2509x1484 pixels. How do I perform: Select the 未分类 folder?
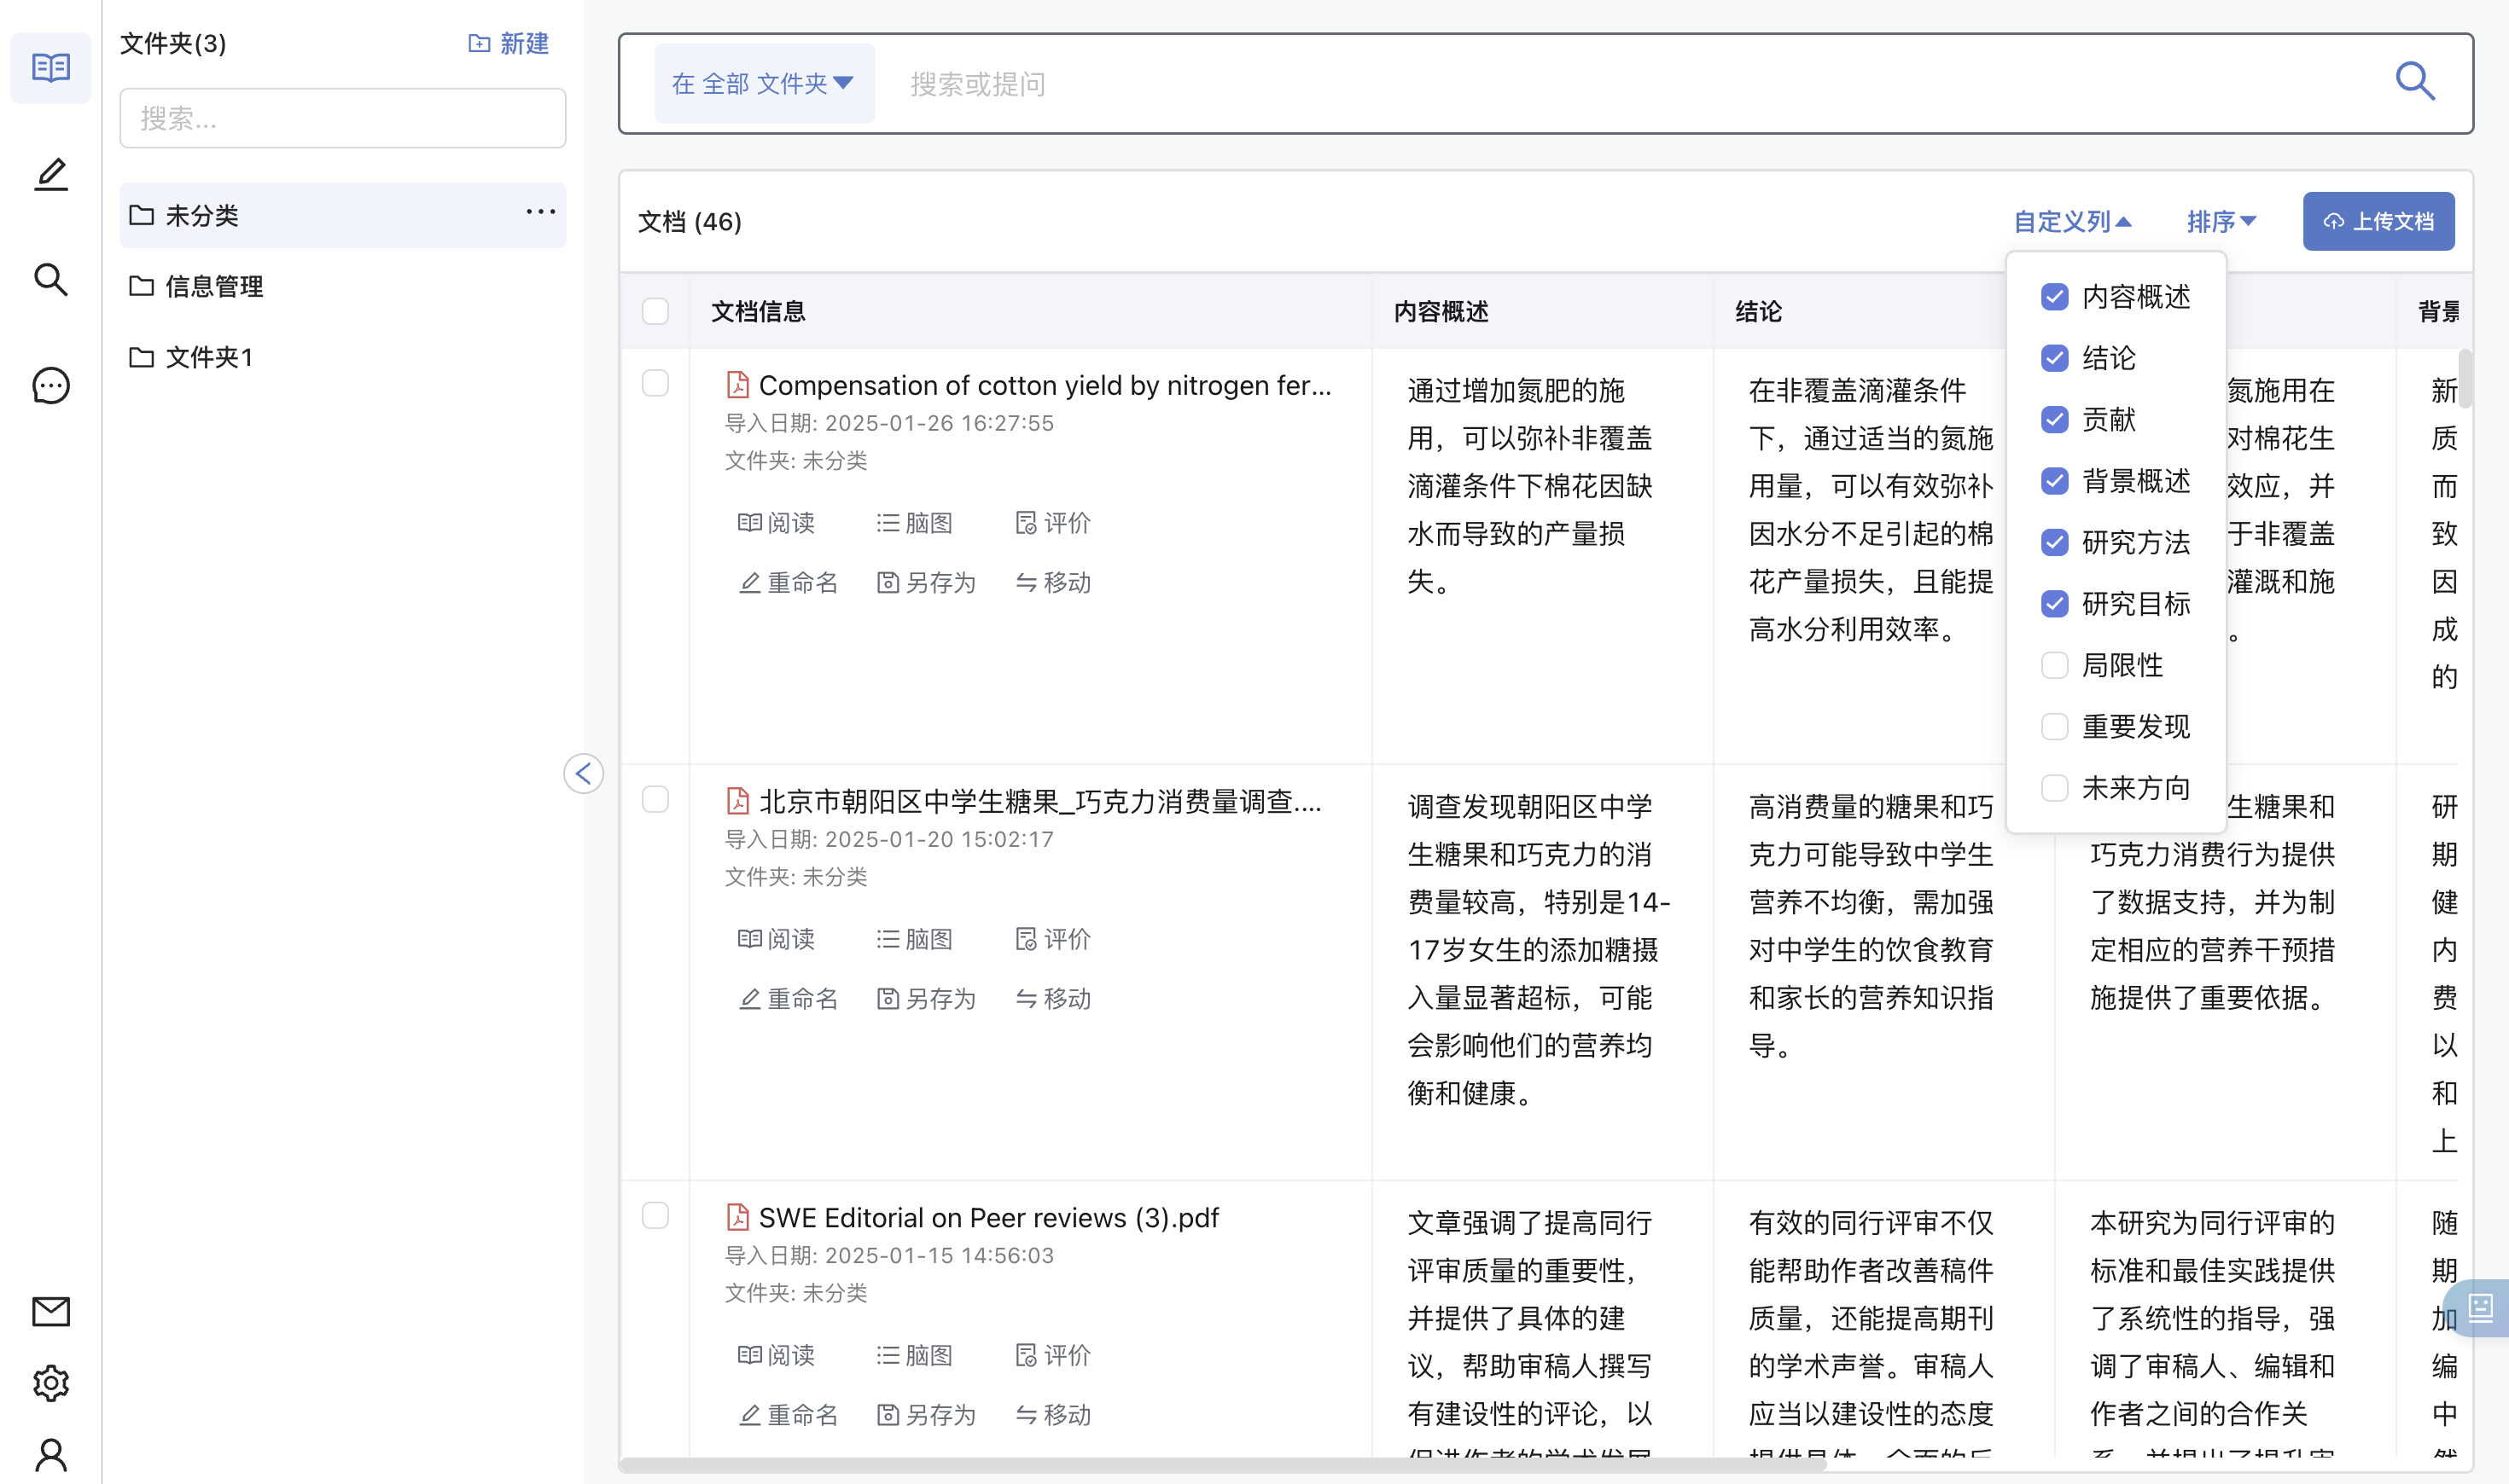[x=342, y=215]
